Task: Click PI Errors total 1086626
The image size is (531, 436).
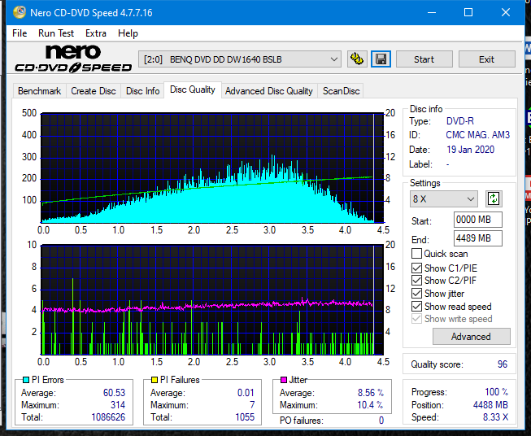Action: point(108,417)
